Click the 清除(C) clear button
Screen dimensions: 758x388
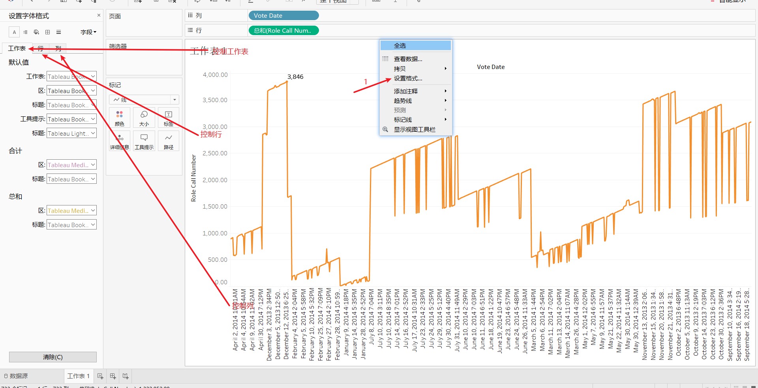[x=53, y=357]
